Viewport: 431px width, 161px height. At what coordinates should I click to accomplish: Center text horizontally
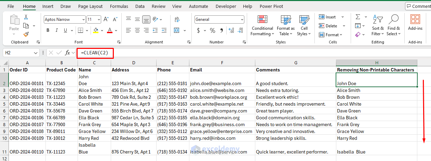(137, 30)
